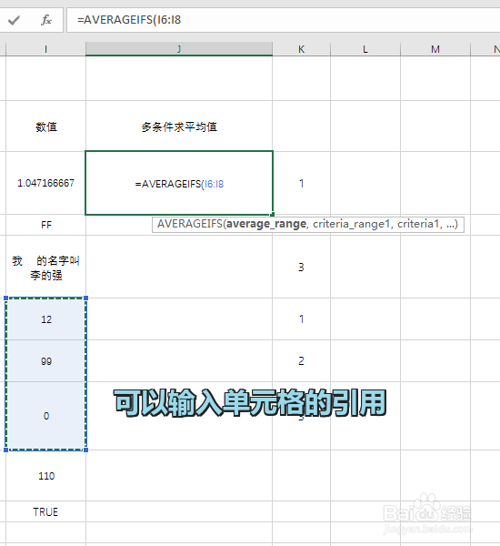Click the cell being edited with =AVERAGEIFS(I6:I8
This screenshot has width=500, height=546.
pos(179,183)
